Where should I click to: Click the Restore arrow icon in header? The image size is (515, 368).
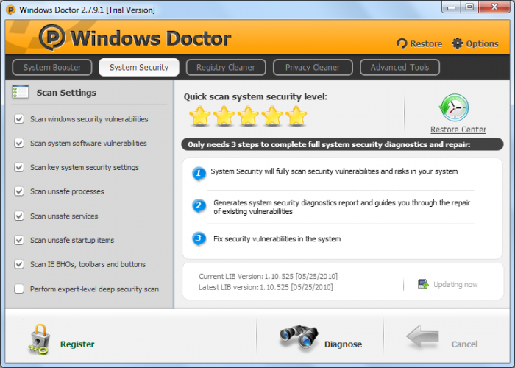(402, 43)
